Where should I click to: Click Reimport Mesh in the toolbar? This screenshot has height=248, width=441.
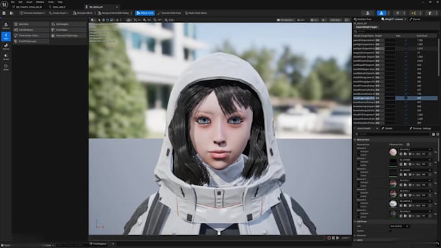pos(83,13)
